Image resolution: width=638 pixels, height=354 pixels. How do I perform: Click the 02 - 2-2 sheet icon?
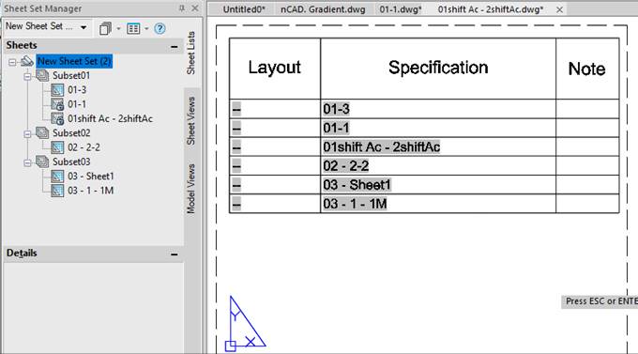[x=57, y=147]
